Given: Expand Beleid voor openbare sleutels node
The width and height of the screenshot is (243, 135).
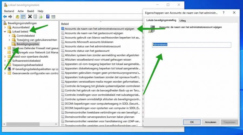Looking at the screenshot, I should tap(5, 56).
